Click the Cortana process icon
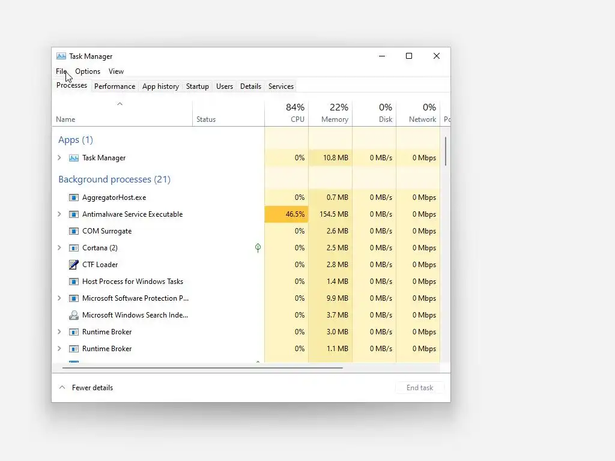 tap(74, 248)
